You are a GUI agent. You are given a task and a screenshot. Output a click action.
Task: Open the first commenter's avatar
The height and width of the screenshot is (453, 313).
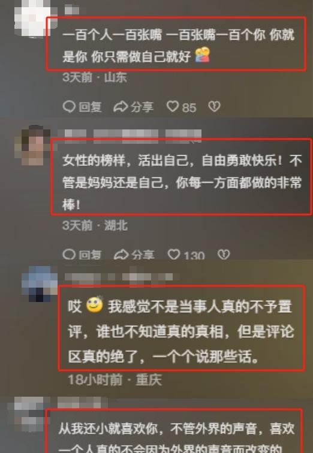tap(32, 18)
